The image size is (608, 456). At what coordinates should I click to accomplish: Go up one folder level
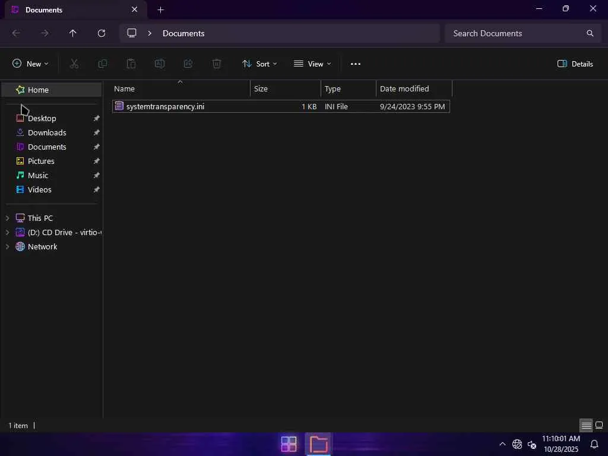tap(72, 33)
